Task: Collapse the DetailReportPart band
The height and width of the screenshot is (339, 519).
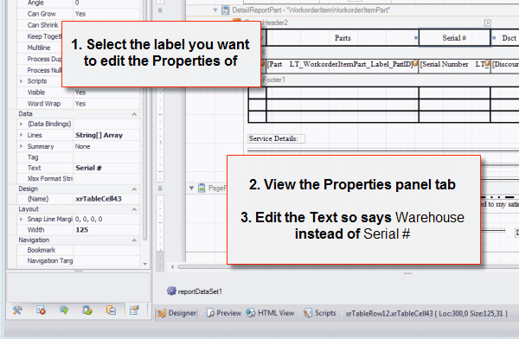Action: [215, 10]
